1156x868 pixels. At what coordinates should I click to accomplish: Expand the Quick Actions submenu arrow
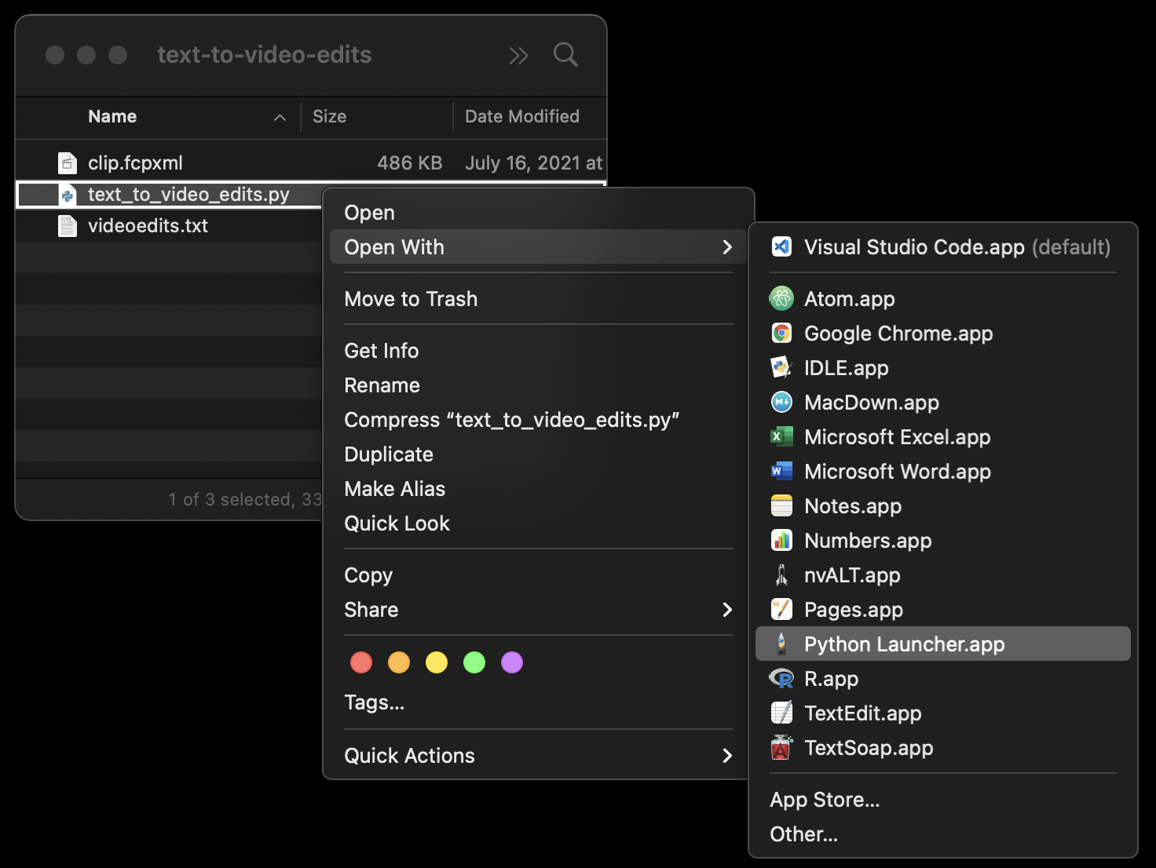pos(727,756)
